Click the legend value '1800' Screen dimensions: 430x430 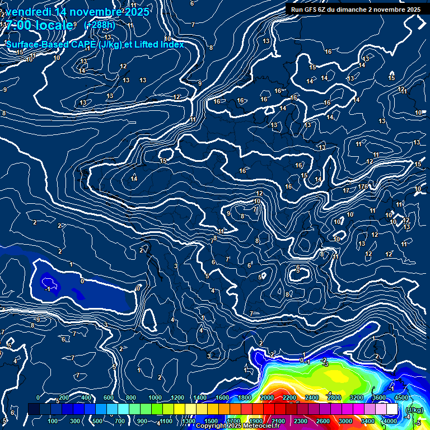245,398
